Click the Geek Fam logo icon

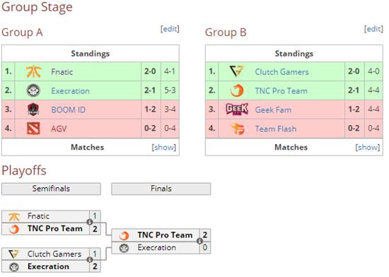[237, 110]
